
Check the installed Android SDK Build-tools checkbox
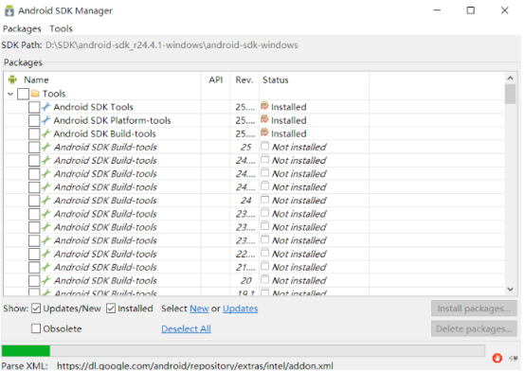[34, 133]
